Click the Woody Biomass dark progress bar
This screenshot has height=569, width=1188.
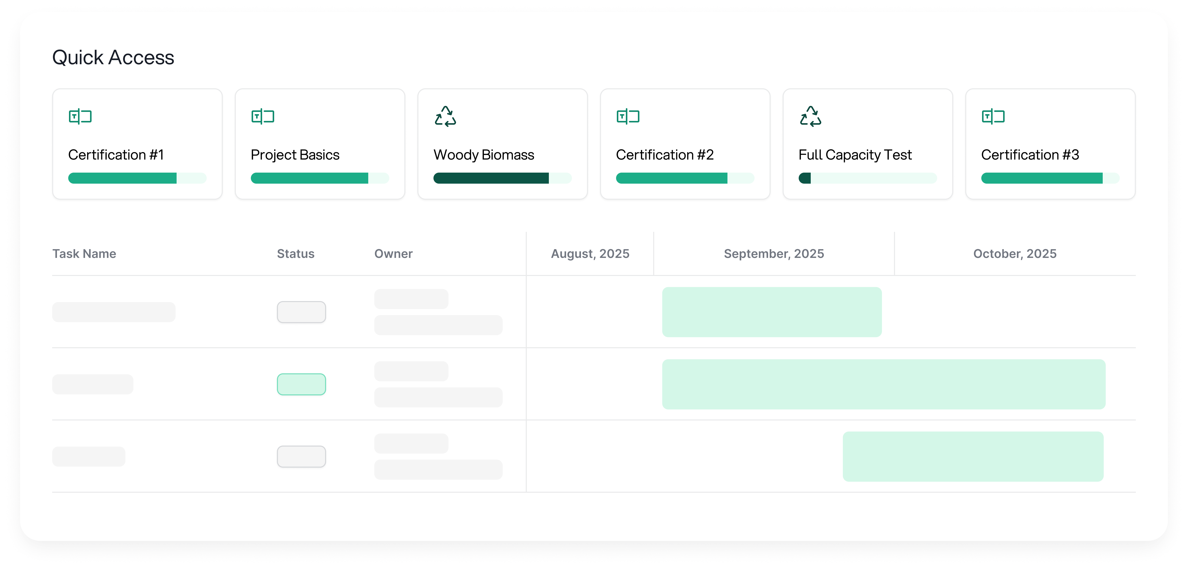(491, 178)
